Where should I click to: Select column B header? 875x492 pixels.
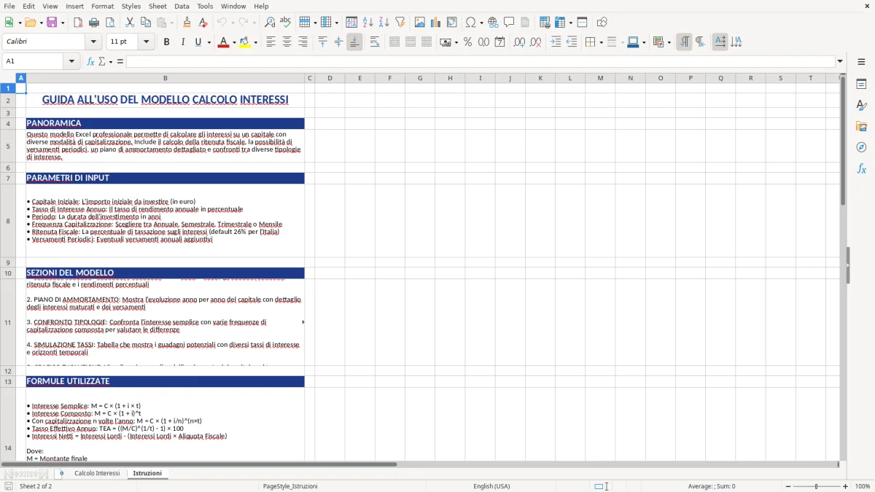click(x=166, y=78)
